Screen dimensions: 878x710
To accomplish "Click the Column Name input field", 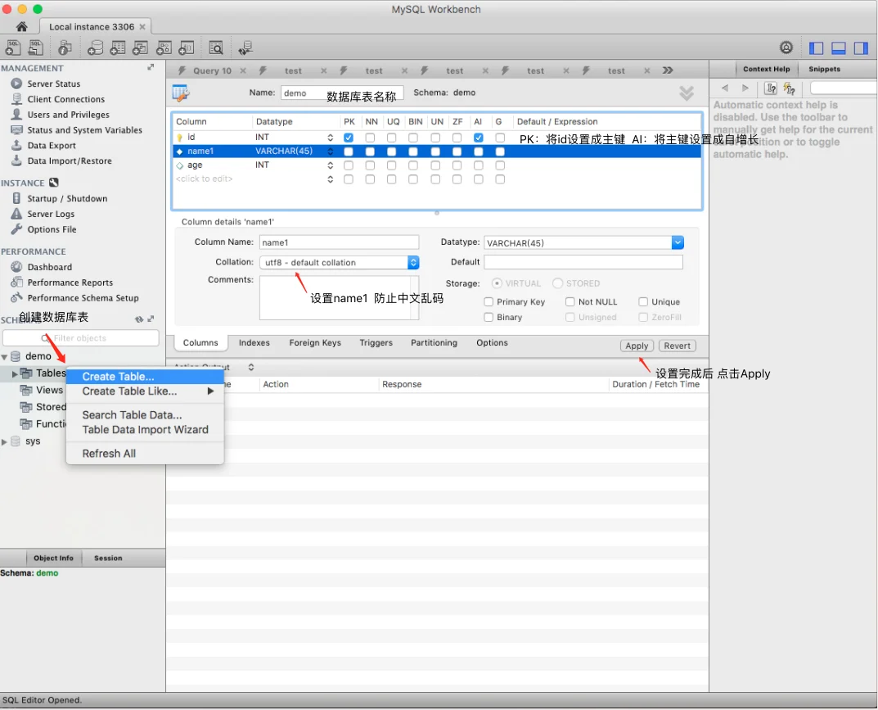I will point(339,242).
